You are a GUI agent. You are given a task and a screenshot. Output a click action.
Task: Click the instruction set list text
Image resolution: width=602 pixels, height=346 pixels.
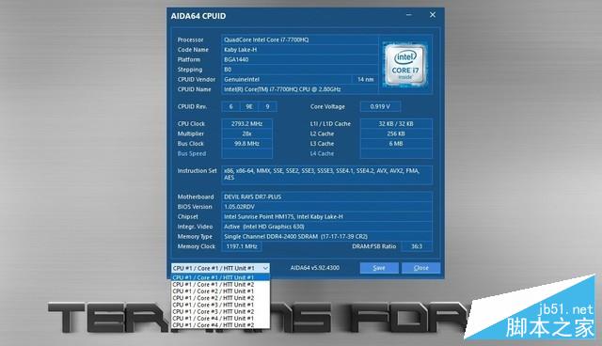click(x=326, y=175)
